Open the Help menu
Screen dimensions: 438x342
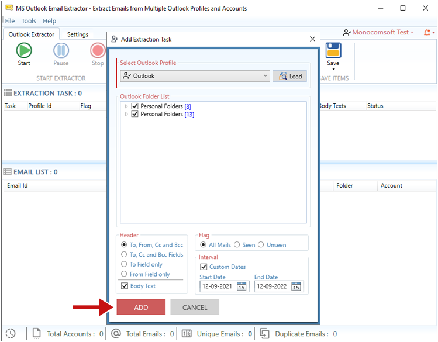point(50,21)
